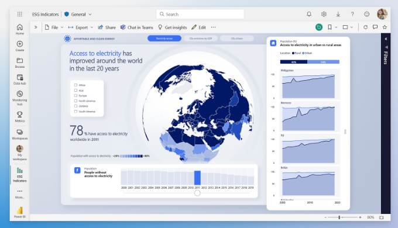Open Metrics in the sidebar

[19, 117]
